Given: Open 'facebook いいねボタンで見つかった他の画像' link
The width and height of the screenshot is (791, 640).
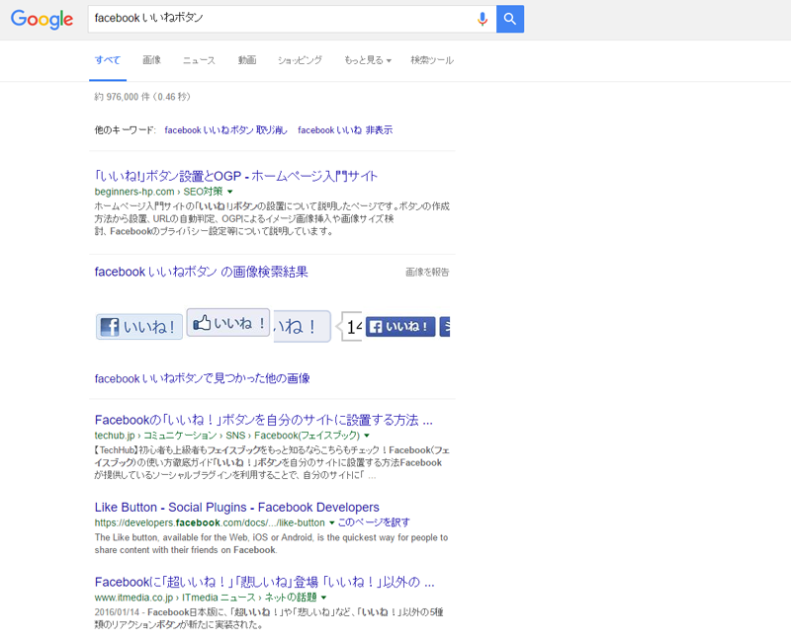Looking at the screenshot, I should [203, 378].
